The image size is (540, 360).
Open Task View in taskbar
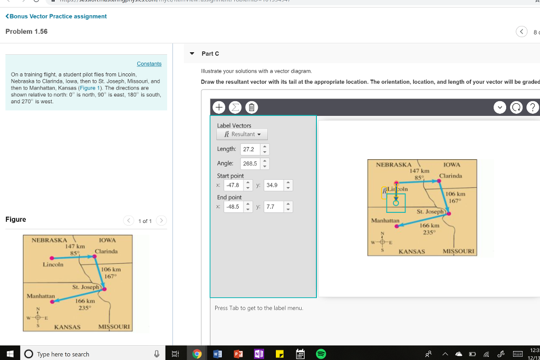pyautogui.click(x=175, y=354)
